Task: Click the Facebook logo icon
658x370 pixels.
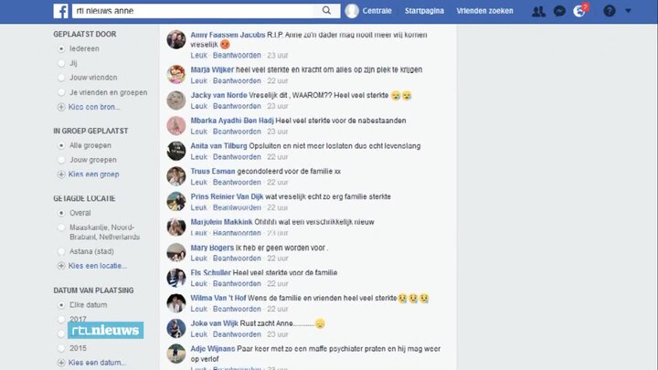Action: pos(60,11)
